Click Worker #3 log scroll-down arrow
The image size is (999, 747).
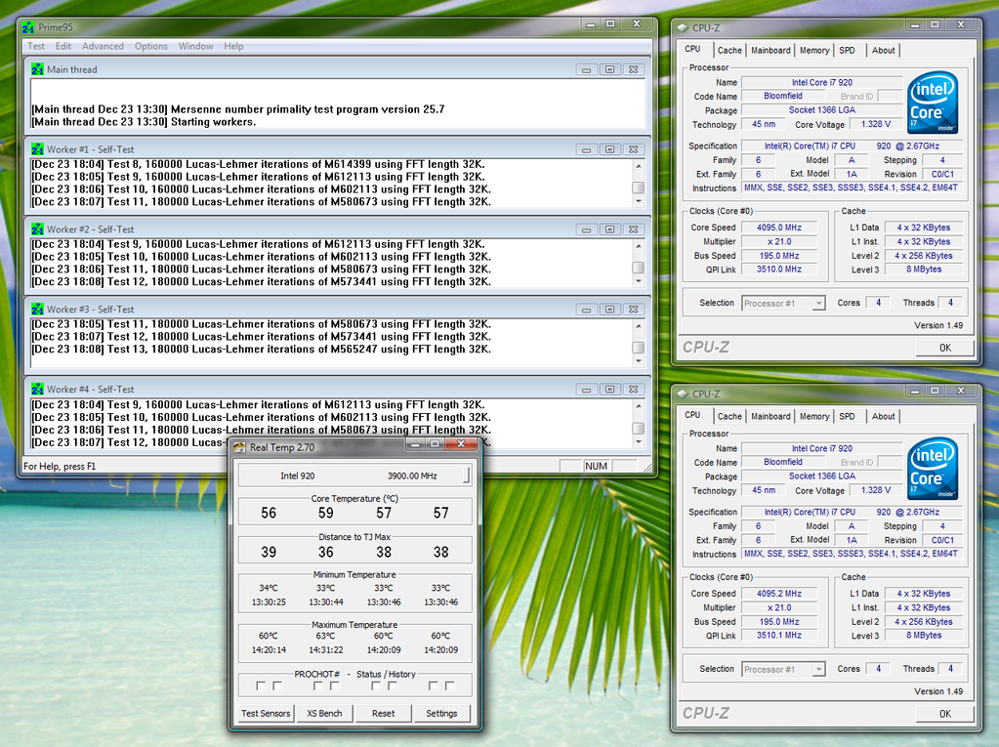(x=639, y=361)
